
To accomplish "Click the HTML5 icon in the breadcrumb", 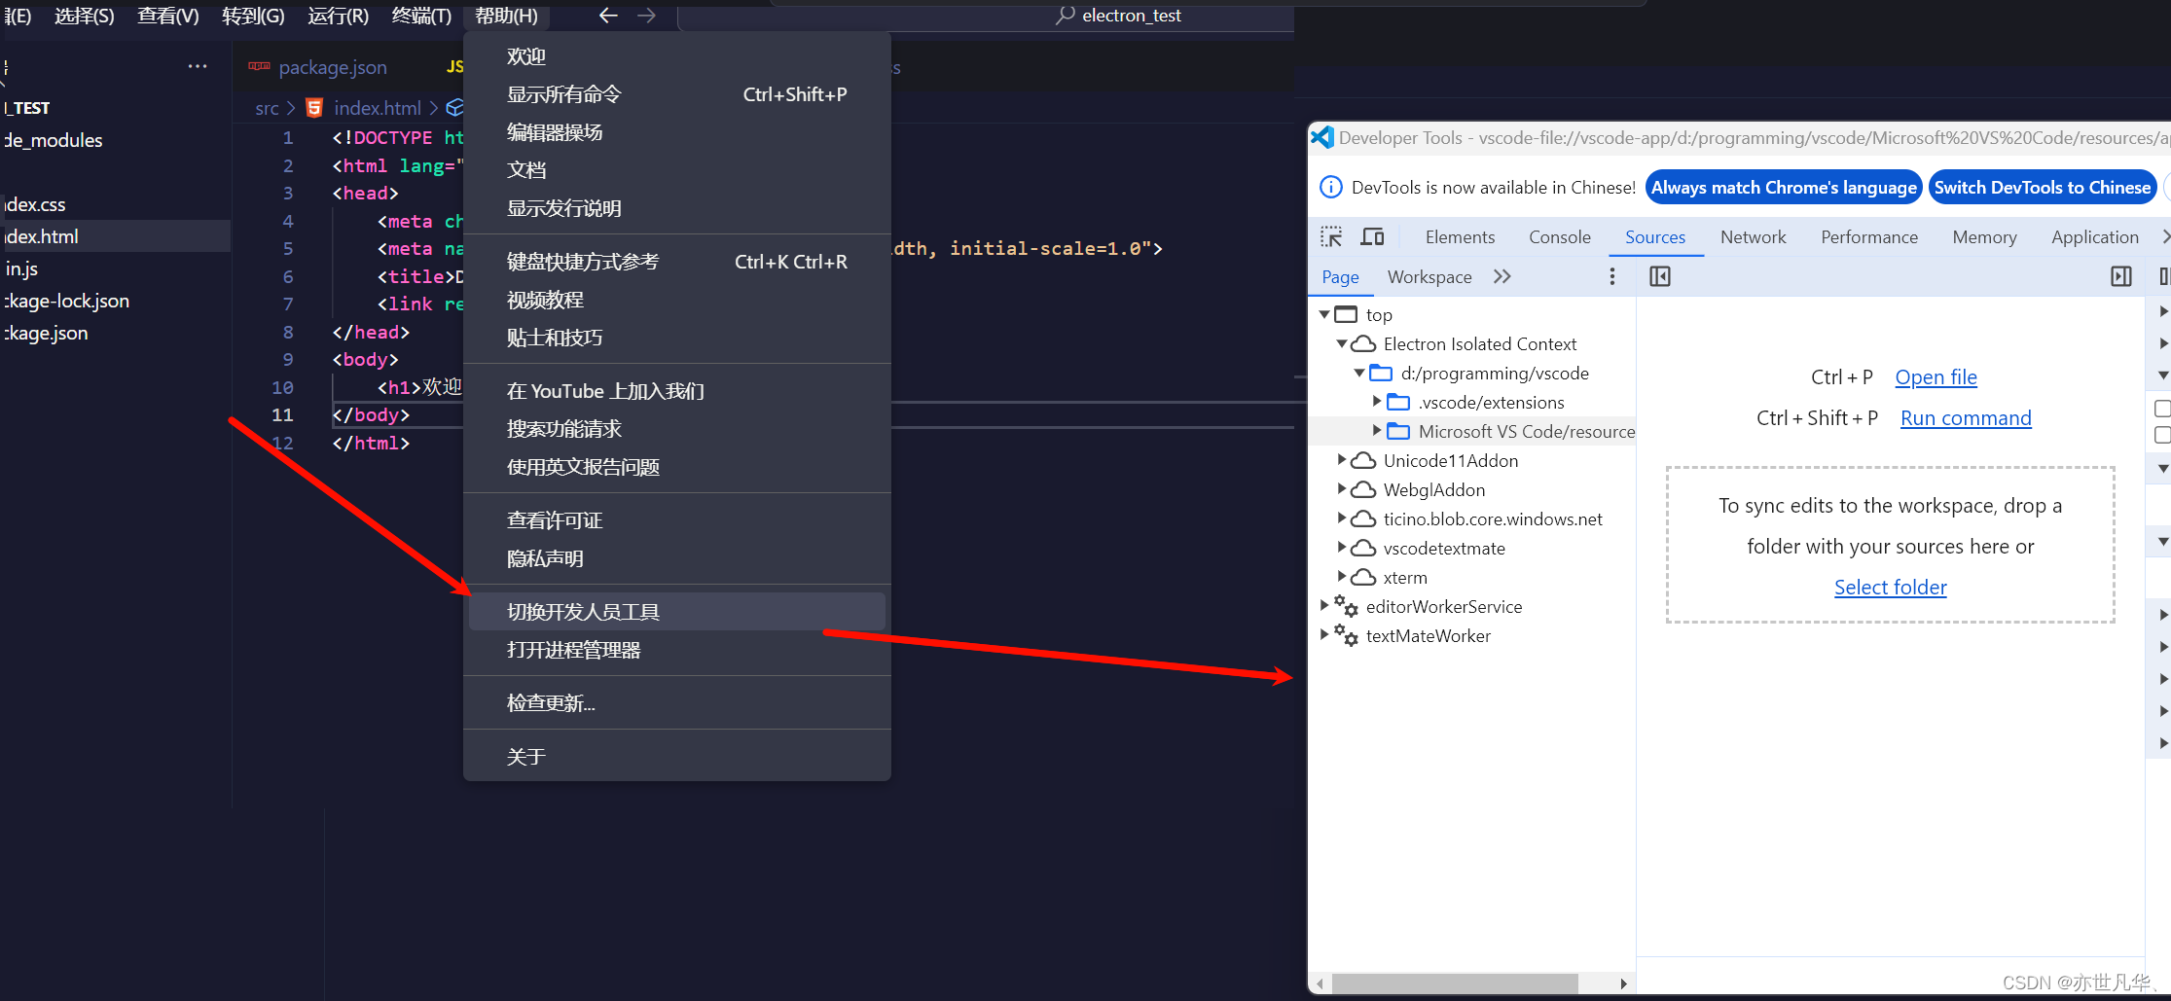I will 314,108.
